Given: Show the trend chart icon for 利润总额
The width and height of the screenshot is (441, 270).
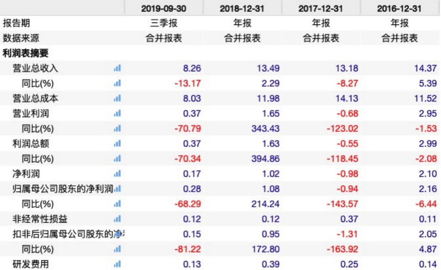Looking at the screenshot, I should click(x=117, y=143).
